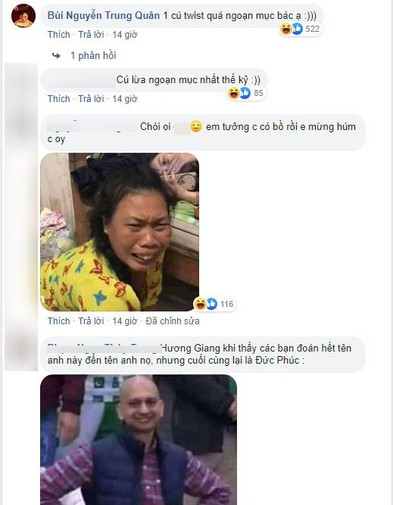Open the smiling bald man meme image

click(139, 440)
